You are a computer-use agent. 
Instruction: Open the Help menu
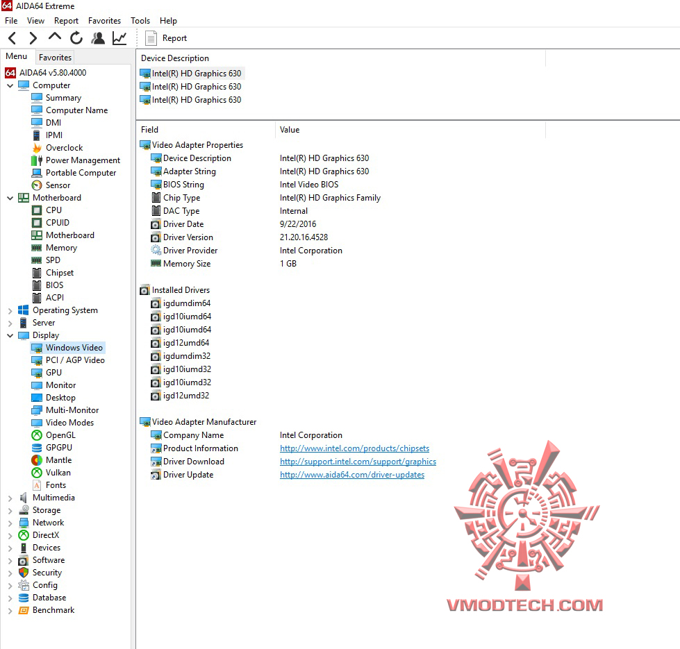coord(168,21)
